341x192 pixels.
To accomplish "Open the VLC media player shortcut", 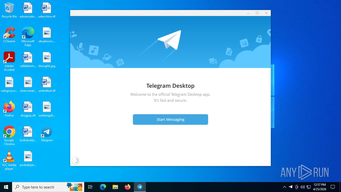I will pos(9,161).
